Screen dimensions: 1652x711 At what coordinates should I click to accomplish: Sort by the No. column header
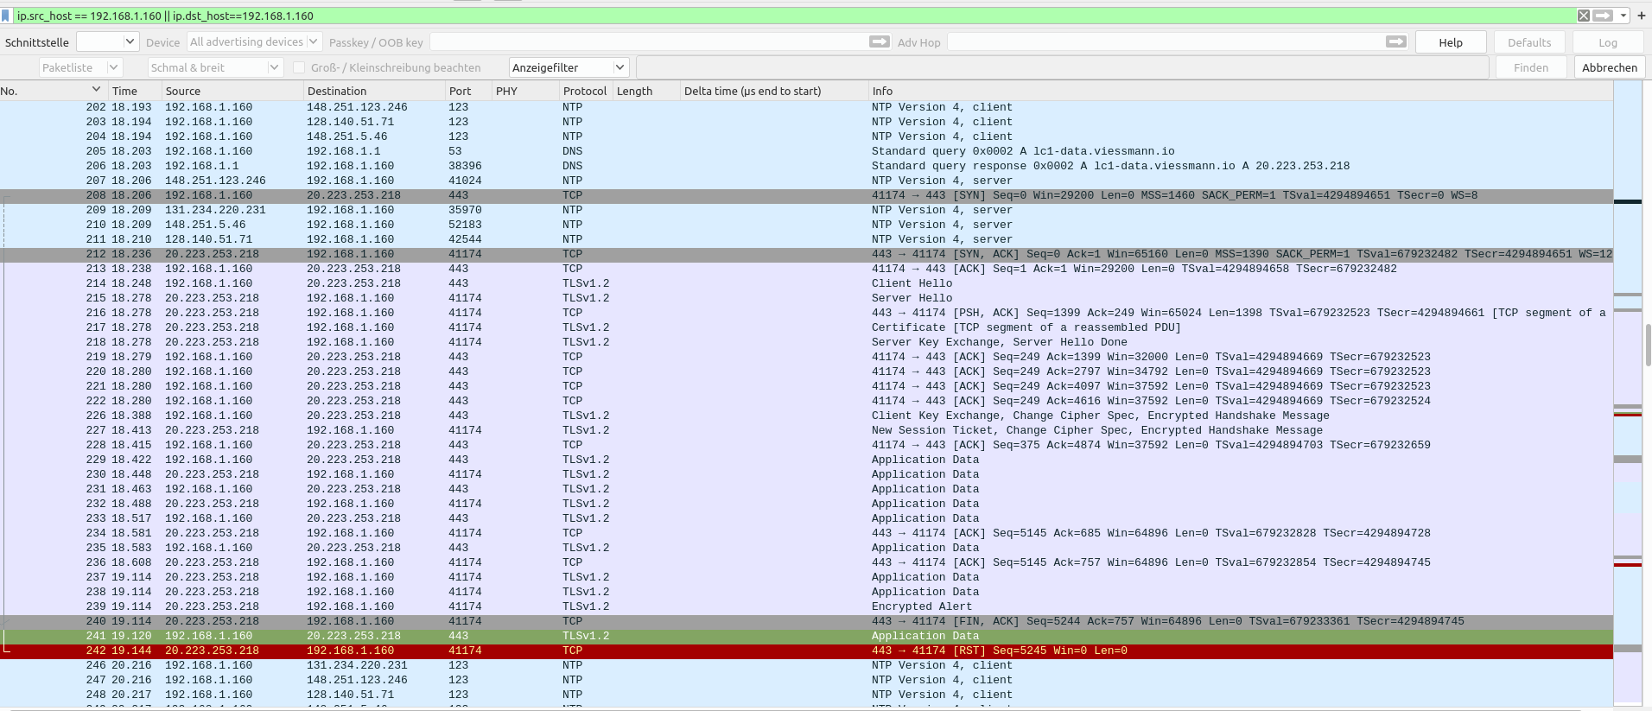52,91
